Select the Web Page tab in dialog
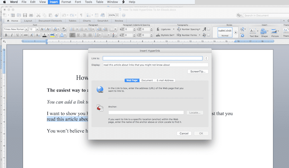 point(132,80)
